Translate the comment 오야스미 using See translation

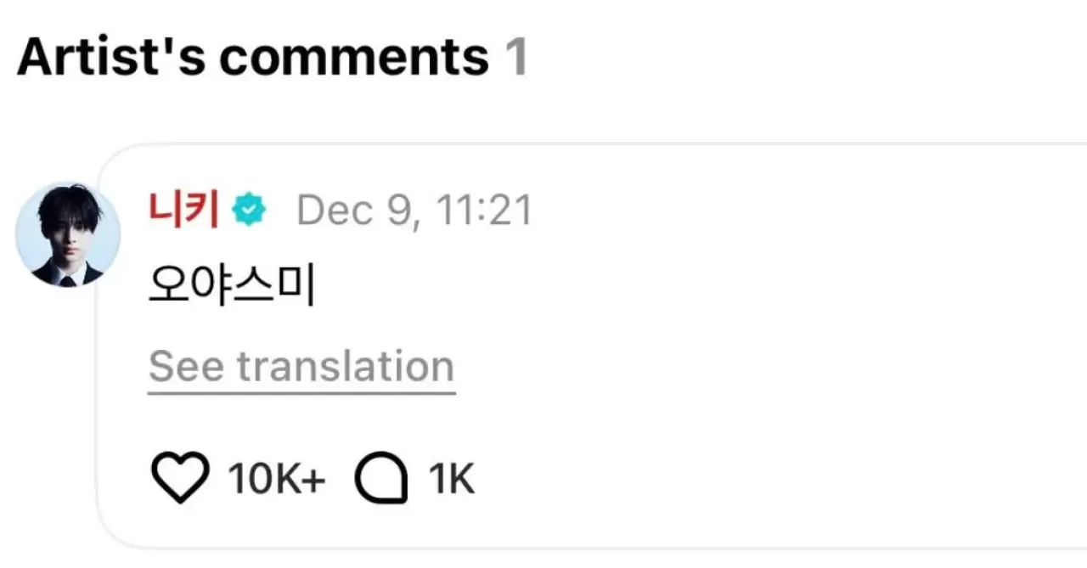[301, 367]
